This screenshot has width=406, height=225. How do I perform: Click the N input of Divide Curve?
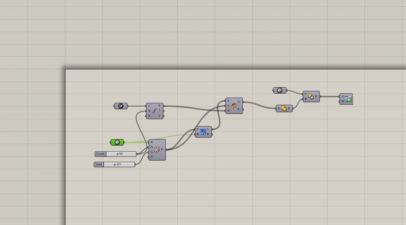click(x=149, y=111)
